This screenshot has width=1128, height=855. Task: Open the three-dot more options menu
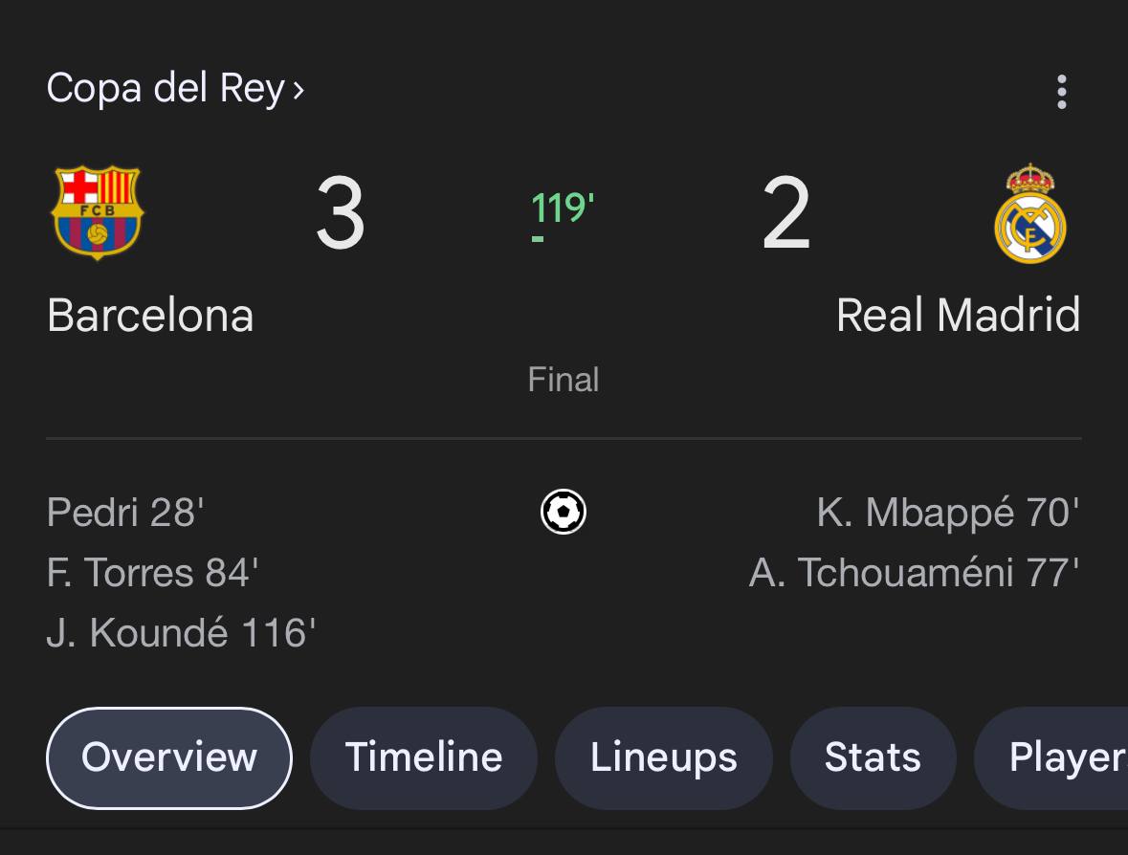[x=1061, y=91]
